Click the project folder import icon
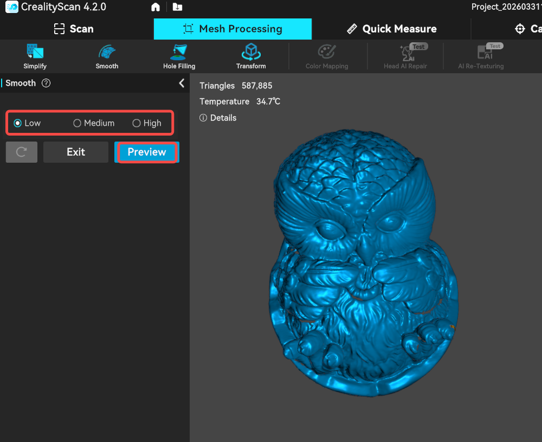Viewport: 542px width, 442px height. (177, 7)
